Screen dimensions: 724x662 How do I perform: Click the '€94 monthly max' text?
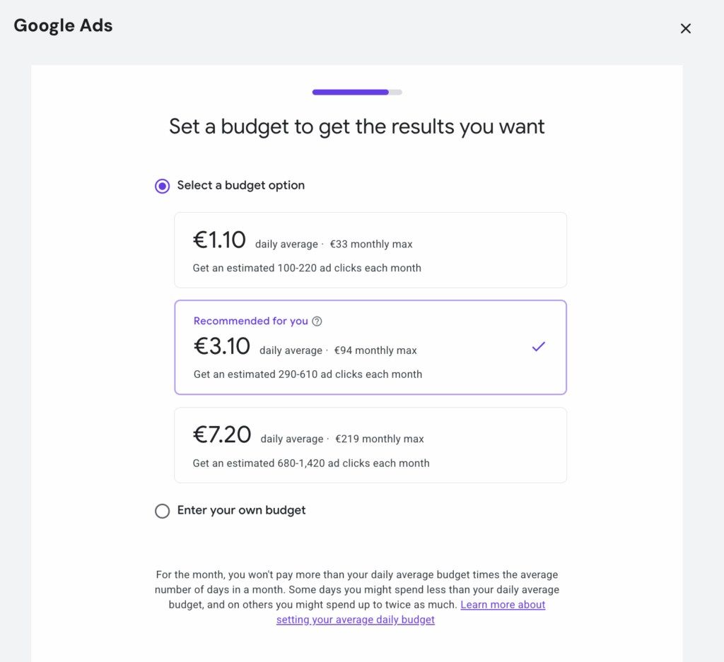tap(375, 350)
